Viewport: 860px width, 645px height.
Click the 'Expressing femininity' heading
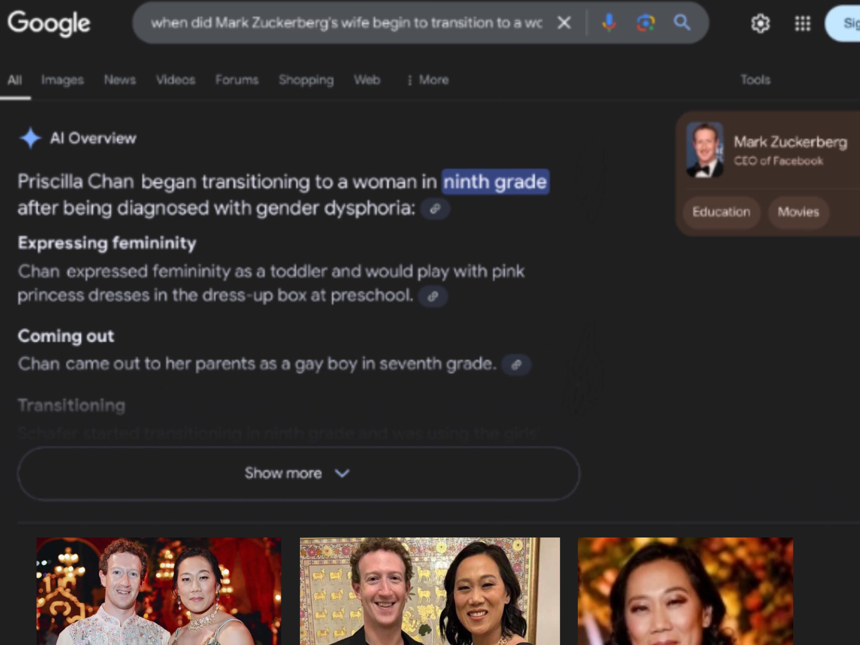coord(107,243)
